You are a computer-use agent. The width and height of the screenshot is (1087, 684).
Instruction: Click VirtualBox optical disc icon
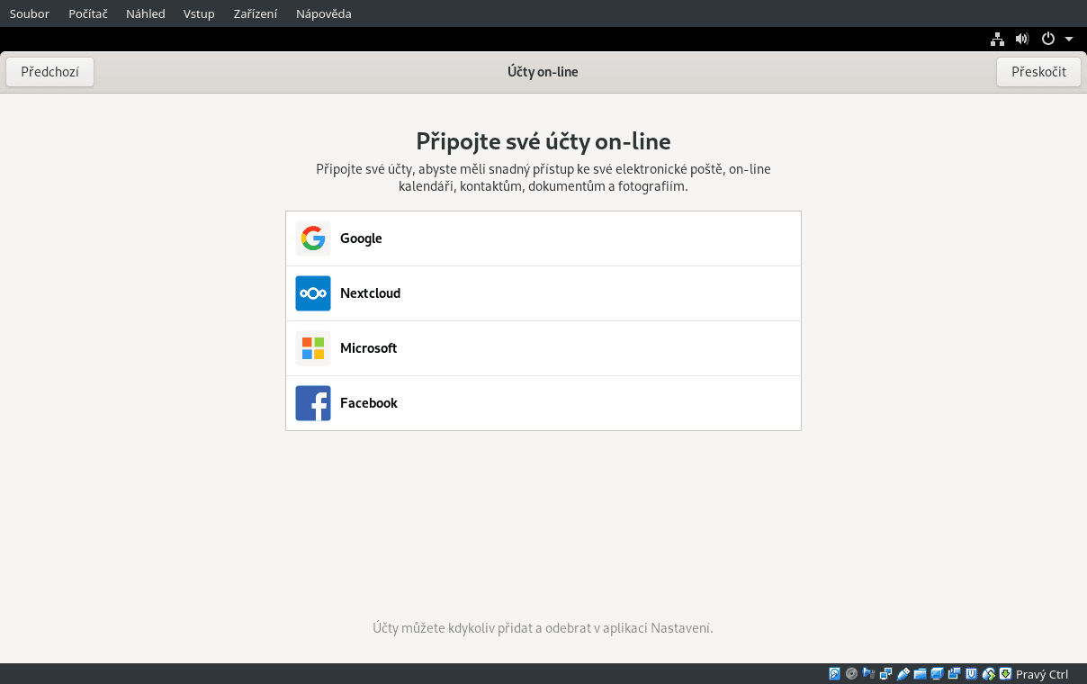point(851,674)
